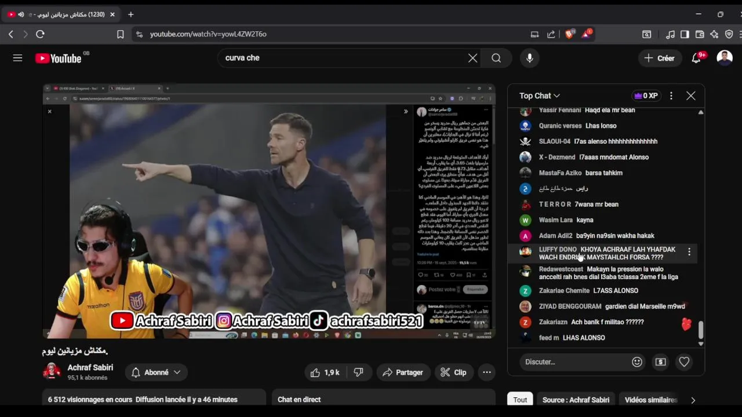Select the Source : Achraf Sabiri chip
This screenshot has height=417, width=742.
[576, 400]
